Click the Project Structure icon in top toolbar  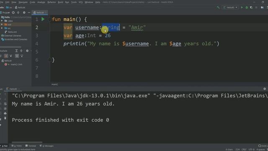click(262, 8)
